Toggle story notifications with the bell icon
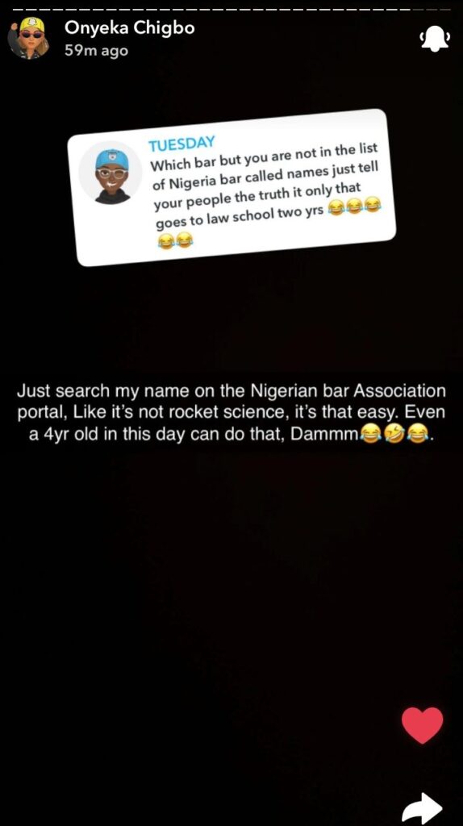The image size is (463, 826). click(x=435, y=40)
